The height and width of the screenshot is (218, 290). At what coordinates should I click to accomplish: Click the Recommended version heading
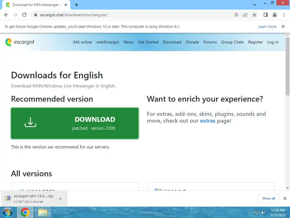pos(52,99)
